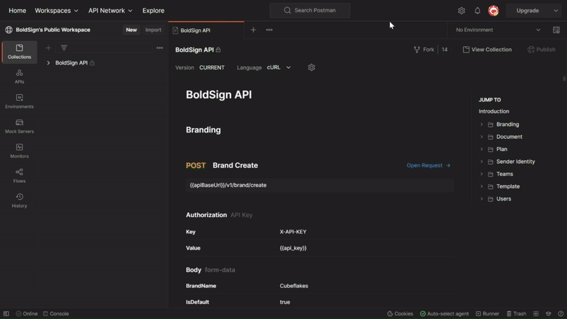The image size is (567, 319).
Task: Click the fork count 14
Action: click(x=444, y=50)
